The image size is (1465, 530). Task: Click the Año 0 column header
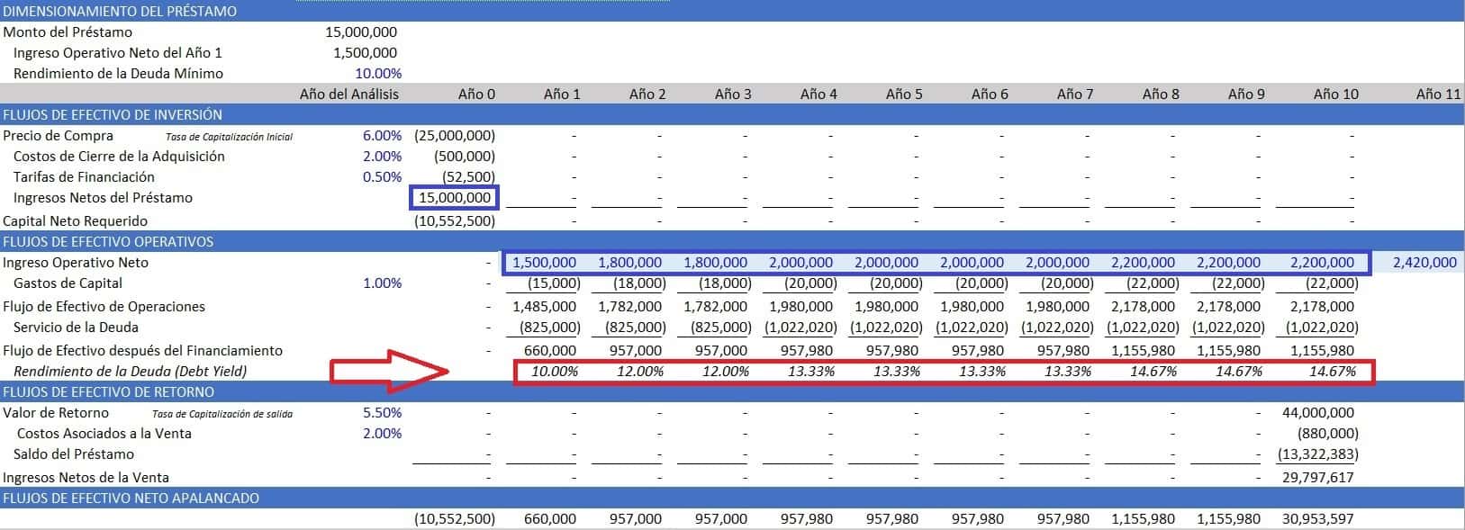tap(476, 94)
